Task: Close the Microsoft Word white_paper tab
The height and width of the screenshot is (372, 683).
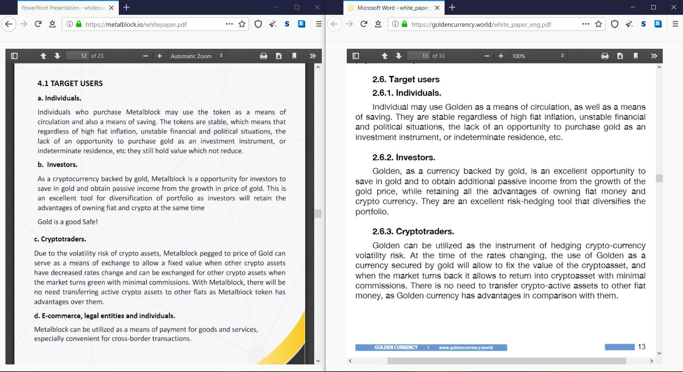Action: coord(437,8)
